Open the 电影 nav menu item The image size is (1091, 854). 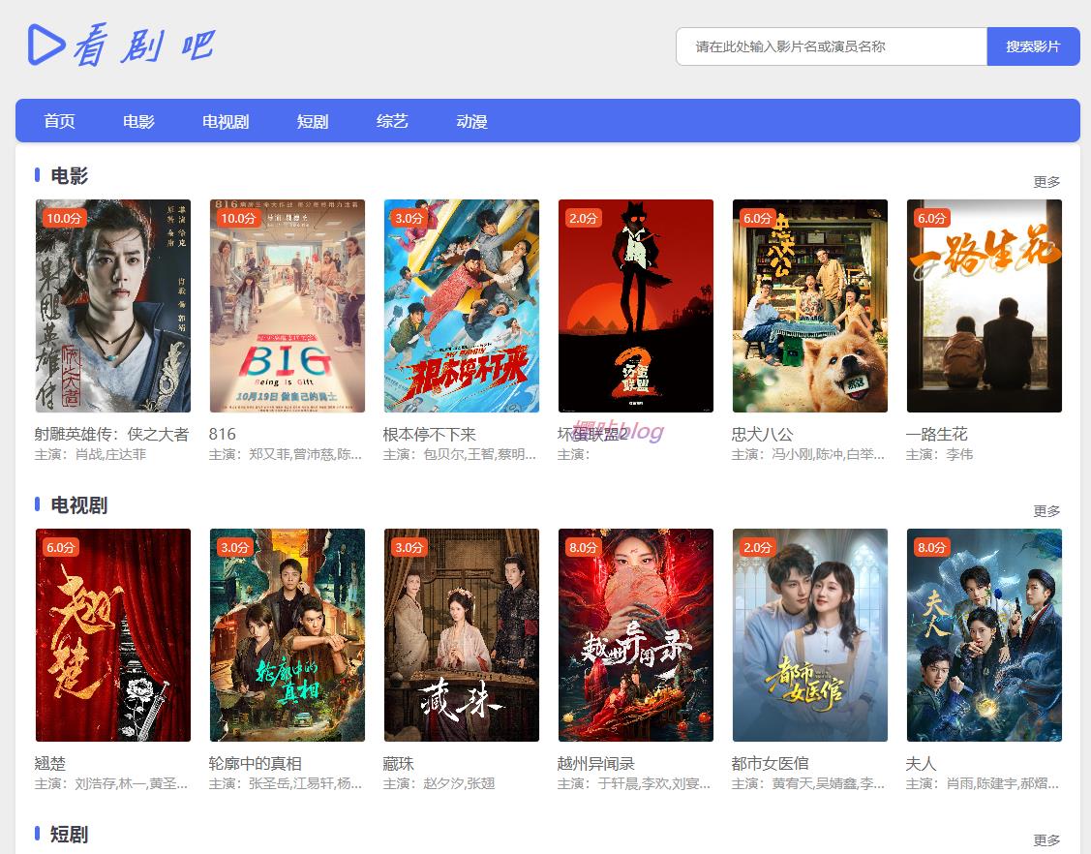click(x=138, y=121)
